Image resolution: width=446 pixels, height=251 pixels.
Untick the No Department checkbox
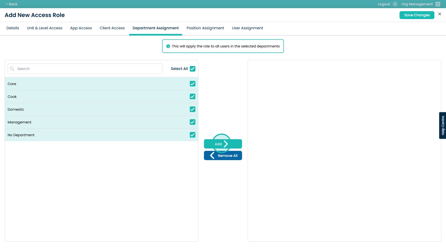pos(192,135)
